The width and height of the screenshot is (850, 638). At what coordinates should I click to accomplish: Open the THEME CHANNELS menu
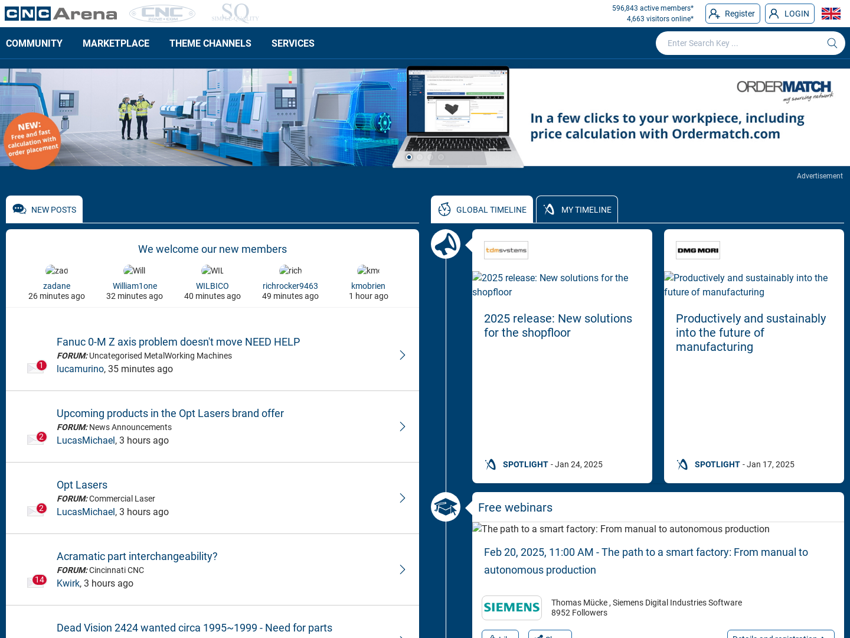coord(210,43)
